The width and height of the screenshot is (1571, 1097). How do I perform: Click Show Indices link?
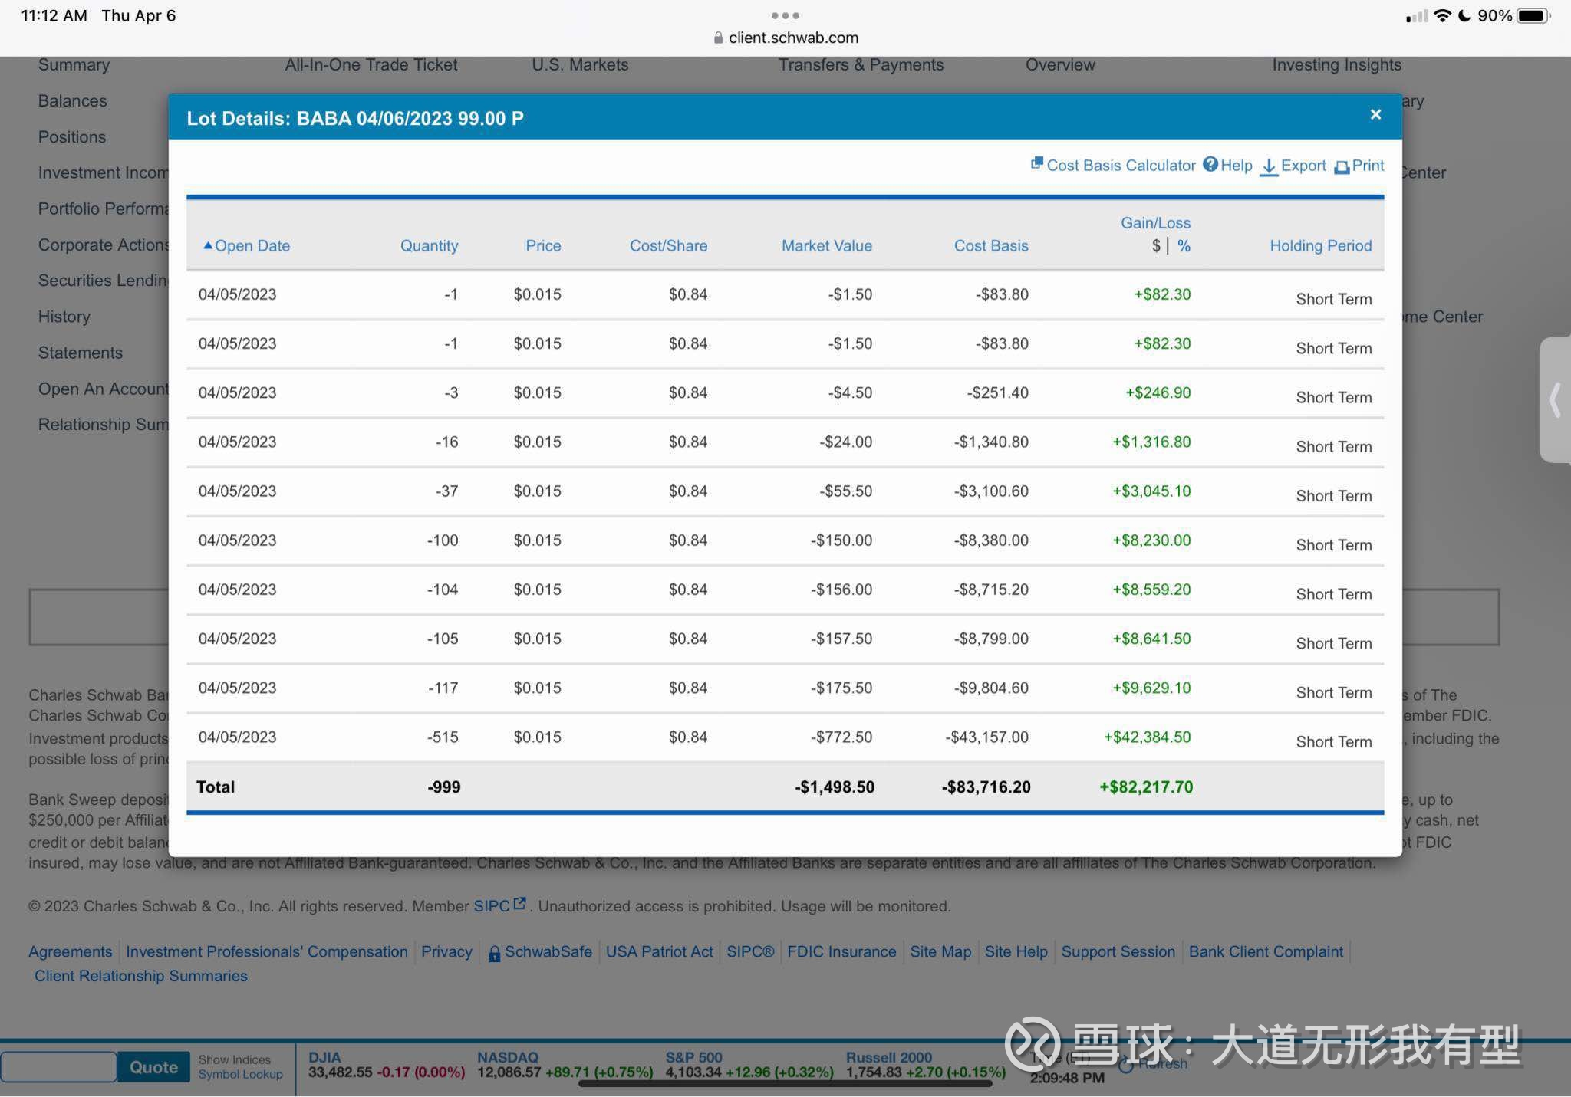234,1059
